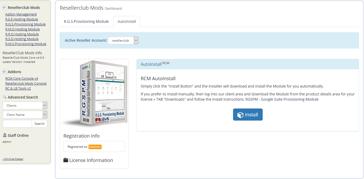
Task: Click the Advanced Search magnifier icon
Action: [x=4, y=97]
